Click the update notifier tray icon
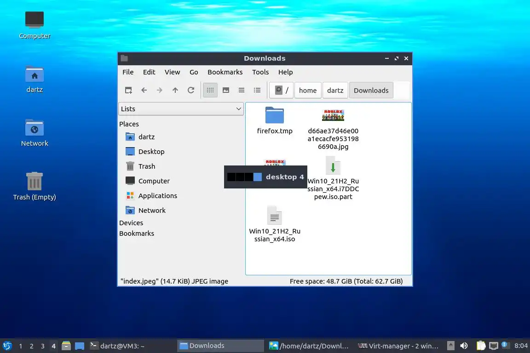Image resolution: width=530 pixels, height=353 pixels. click(504, 345)
